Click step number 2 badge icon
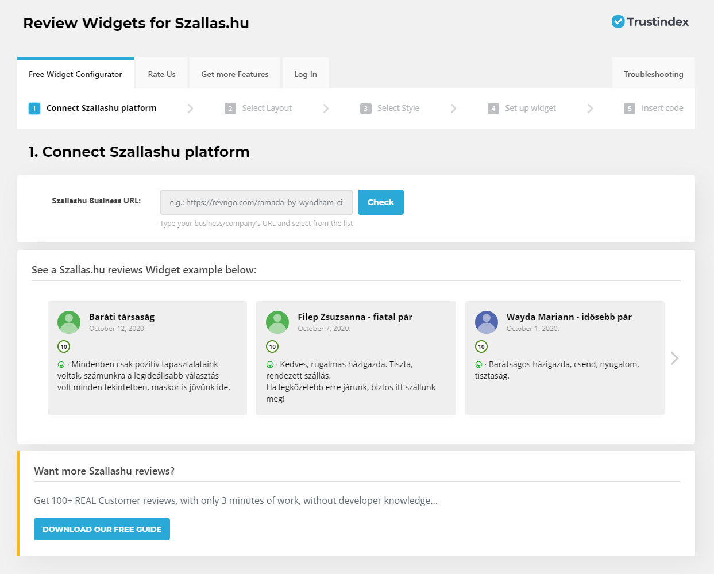This screenshot has height=574, width=714. coord(230,108)
